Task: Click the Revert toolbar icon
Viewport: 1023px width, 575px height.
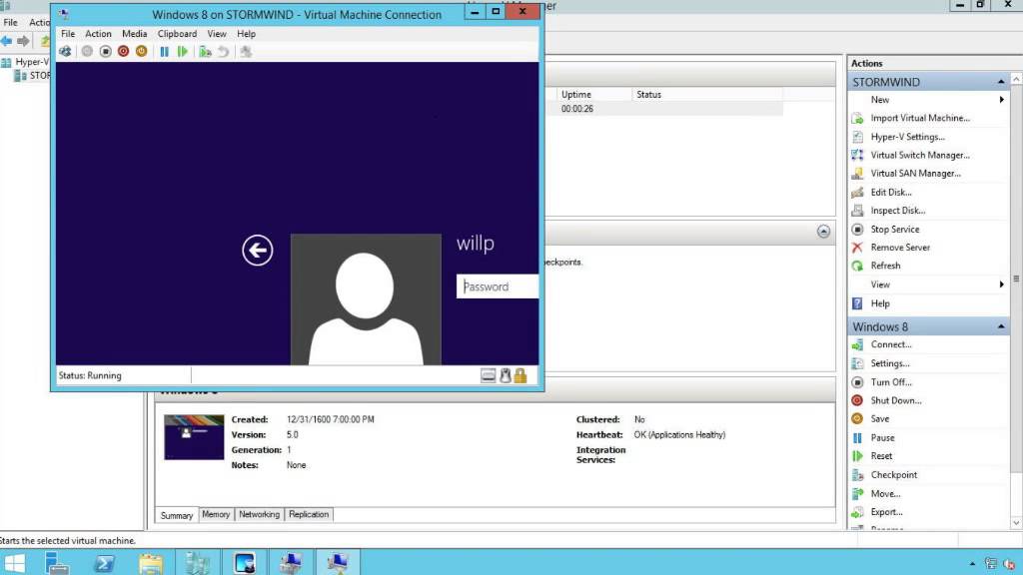Action: click(223, 52)
